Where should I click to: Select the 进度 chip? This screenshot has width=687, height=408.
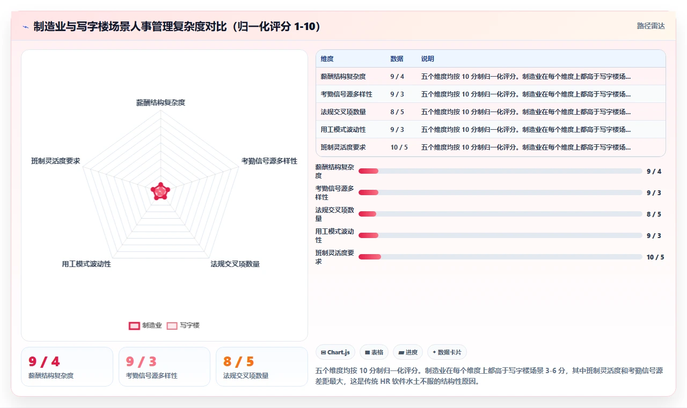click(x=408, y=352)
